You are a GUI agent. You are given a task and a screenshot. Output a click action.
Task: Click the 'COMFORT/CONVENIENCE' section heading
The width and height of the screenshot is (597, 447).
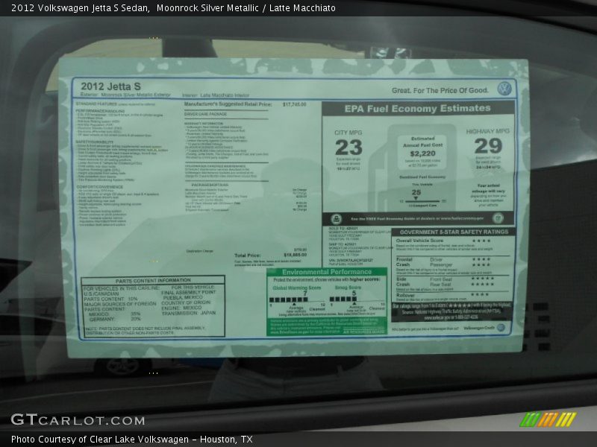click(100, 187)
